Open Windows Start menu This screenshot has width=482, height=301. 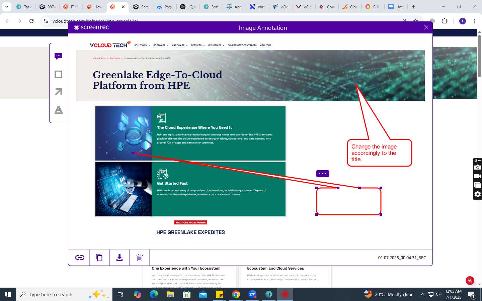pyautogui.click(x=8, y=294)
